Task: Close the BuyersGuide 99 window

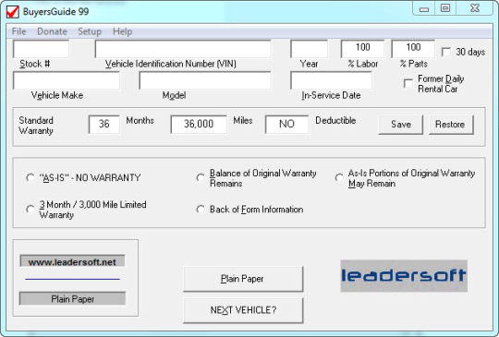Action: coord(474,8)
